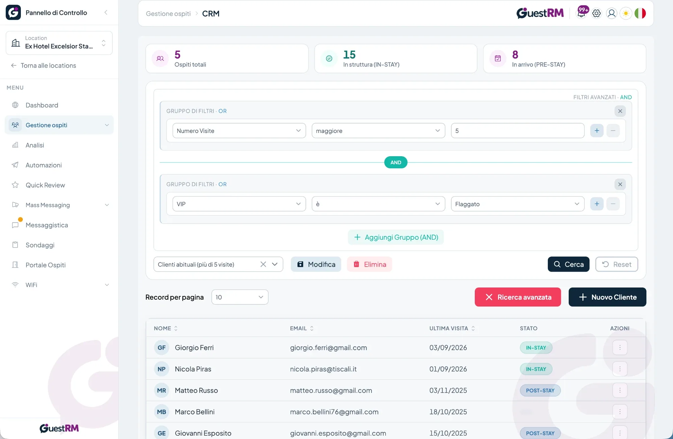
Task: Click the Reset filters button
Action: pos(616,264)
